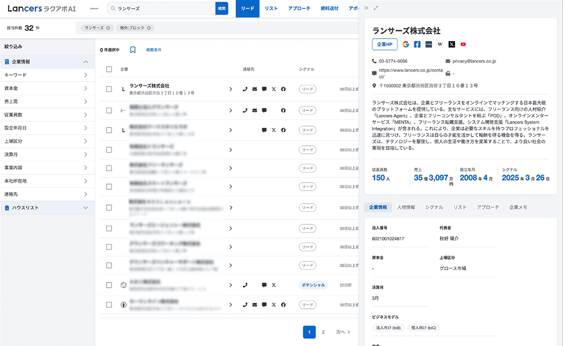Screen dimensions: 563x346
Task: Click the 企業HP button
Action: [384, 44]
